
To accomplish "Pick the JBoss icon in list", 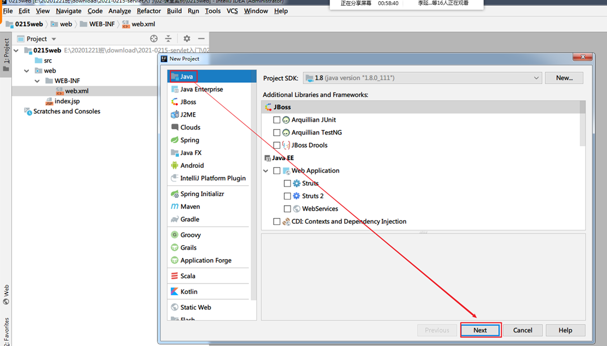I will coord(175,102).
